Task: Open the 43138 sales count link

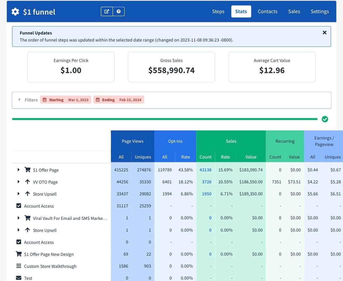Action: [205, 170]
